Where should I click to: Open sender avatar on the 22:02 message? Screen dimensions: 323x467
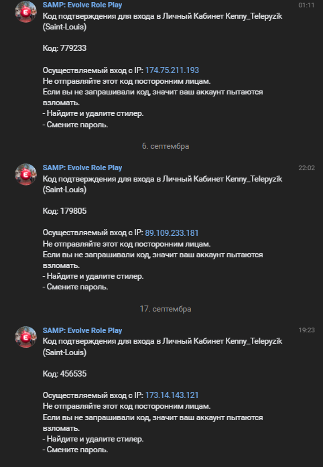26,174
